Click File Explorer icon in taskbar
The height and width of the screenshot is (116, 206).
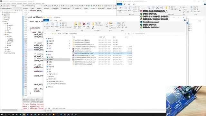[24, 115]
